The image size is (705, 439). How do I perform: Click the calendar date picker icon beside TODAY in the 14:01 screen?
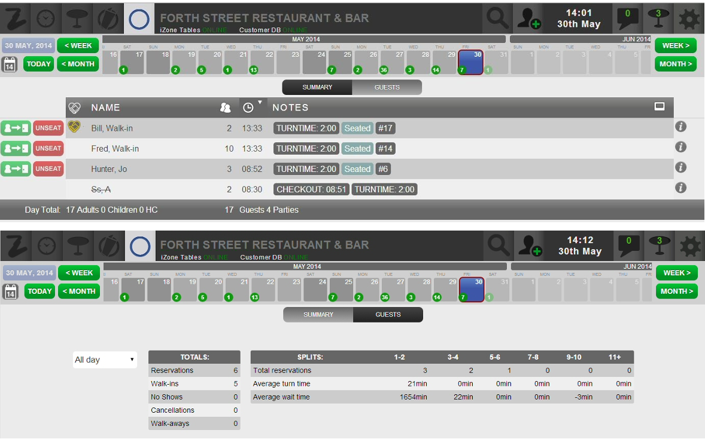[10, 64]
